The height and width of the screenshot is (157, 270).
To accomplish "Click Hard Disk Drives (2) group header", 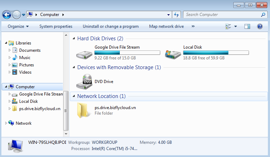I will pos(100,39).
